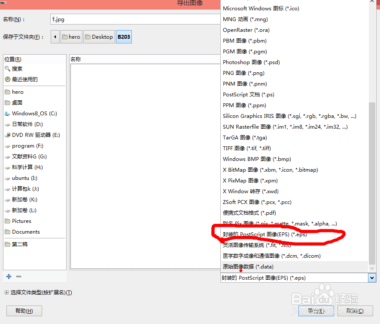Select the DVD RW 驱动器 (E:) drive icon

pos(7,135)
